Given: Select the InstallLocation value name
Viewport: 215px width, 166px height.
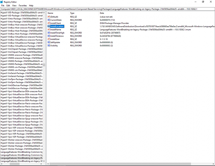Looking at the screenshot, I should click(x=57, y=26).
